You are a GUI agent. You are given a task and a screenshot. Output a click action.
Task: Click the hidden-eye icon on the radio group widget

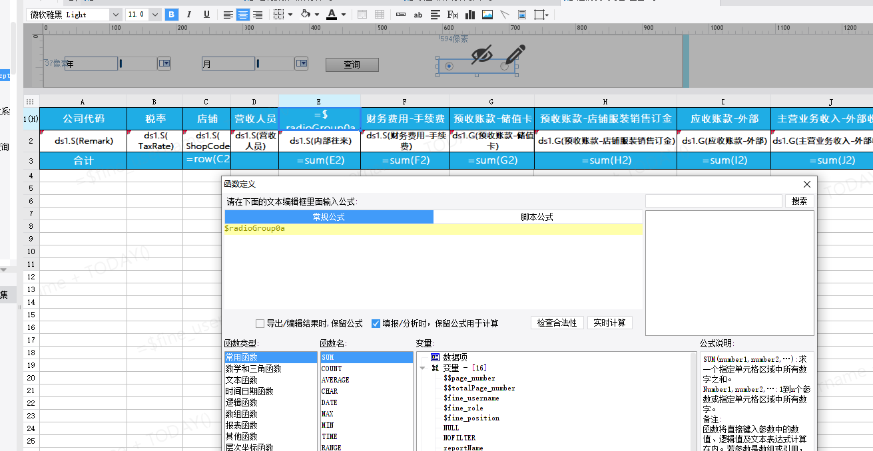tap(482, 55)
